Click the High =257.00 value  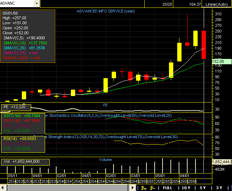[14, 18]
